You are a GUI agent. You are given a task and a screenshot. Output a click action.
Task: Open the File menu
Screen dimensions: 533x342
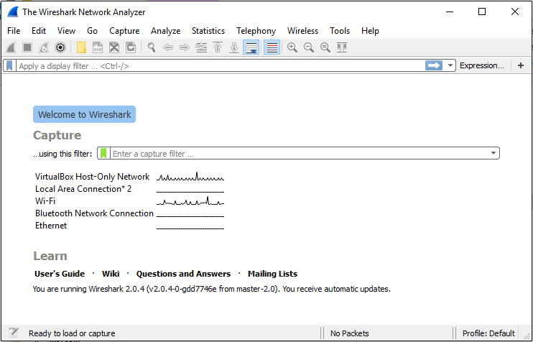pos(14,31)
